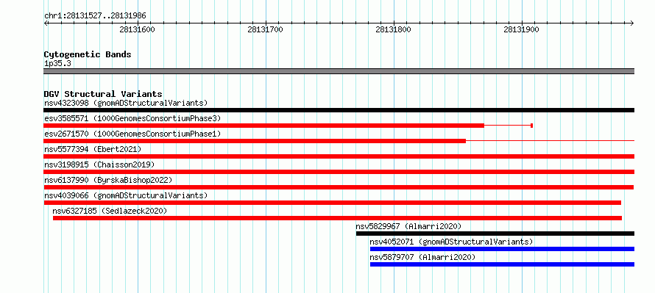This screenshot has height=293, width=655.
Task: Open the nsv4039066 gnomAD variant label
Action: 126,195
